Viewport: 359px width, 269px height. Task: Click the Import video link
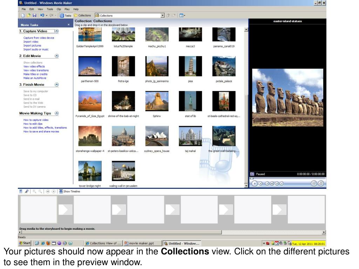coord(31,42)
